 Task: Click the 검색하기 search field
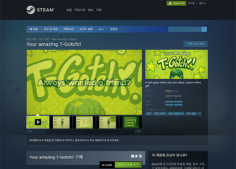(x=185, y=29)
